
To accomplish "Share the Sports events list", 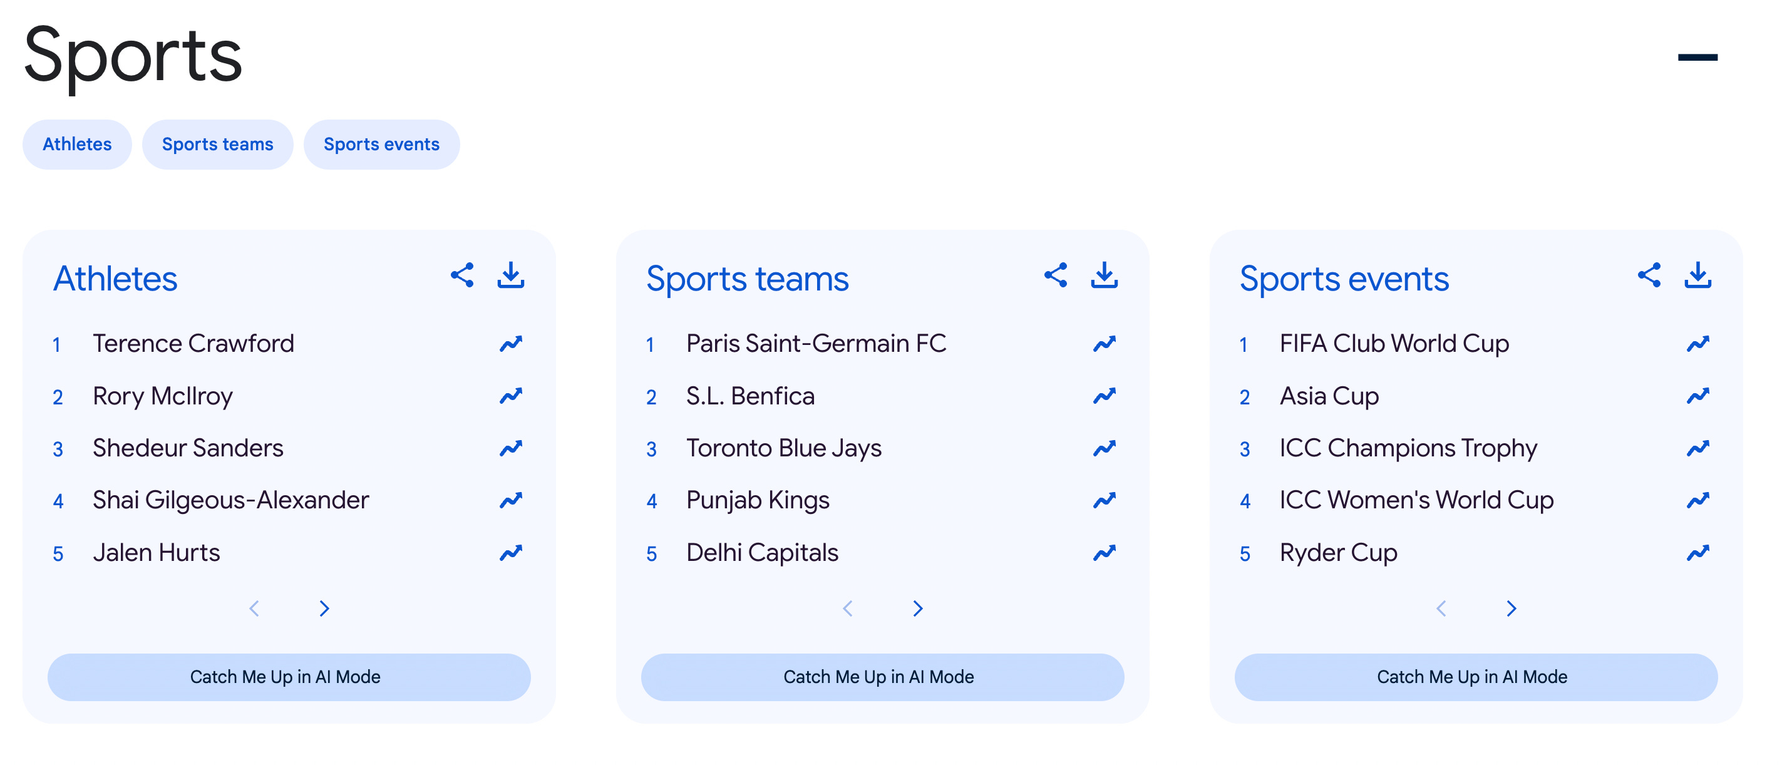I will pyautogui.click(x=1649, y=275).
